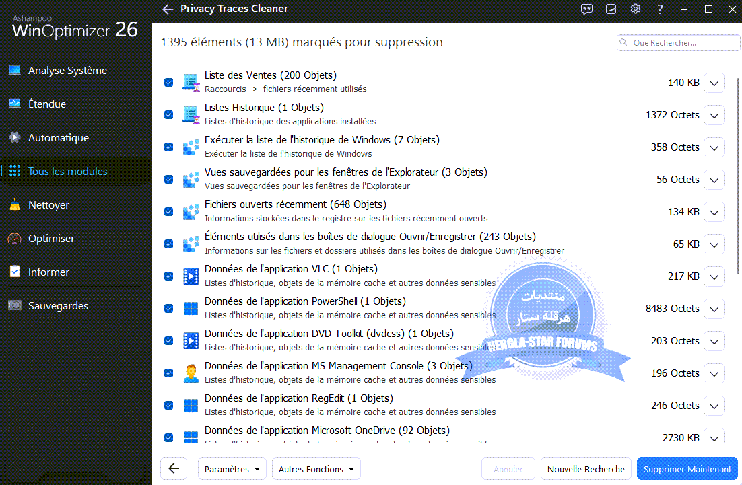Click the Microsoft OneDrive Windows logo icon
This screenshot has height=485, width=742.
(x=191, y=437)
